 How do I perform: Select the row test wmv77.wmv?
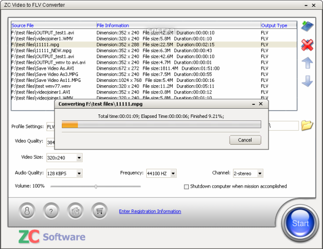[x=154, y=86]
